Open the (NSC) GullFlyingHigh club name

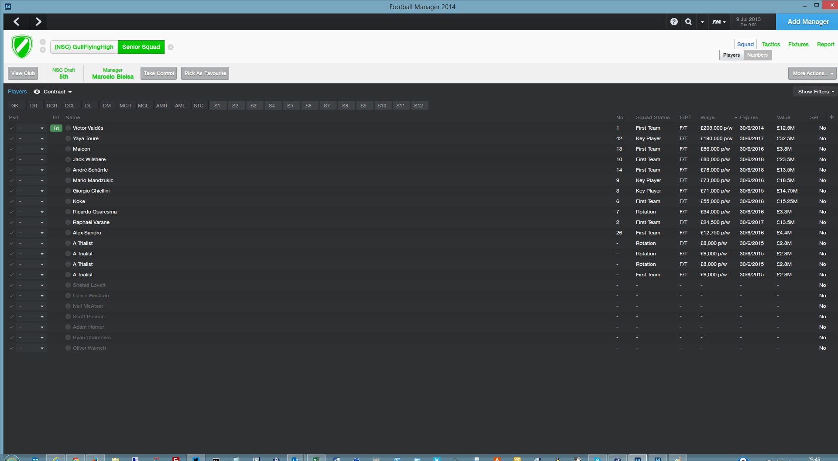click(x=84, y=47)
